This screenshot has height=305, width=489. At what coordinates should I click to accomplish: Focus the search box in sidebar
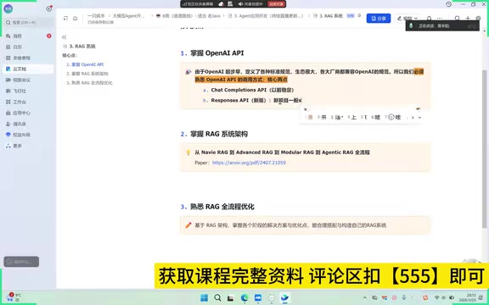(28, 22)
